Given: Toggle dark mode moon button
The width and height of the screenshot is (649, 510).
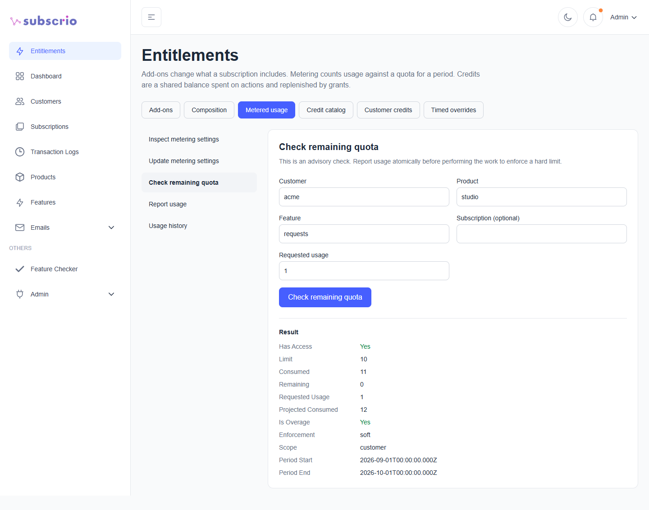Looking at the screenshot, I should (x=568, y=17).
